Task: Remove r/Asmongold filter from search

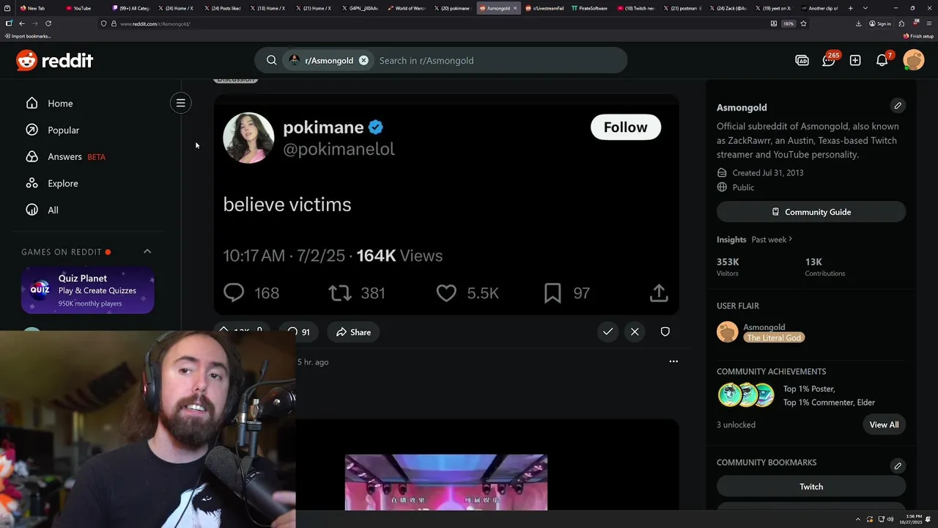Action: 363,60
